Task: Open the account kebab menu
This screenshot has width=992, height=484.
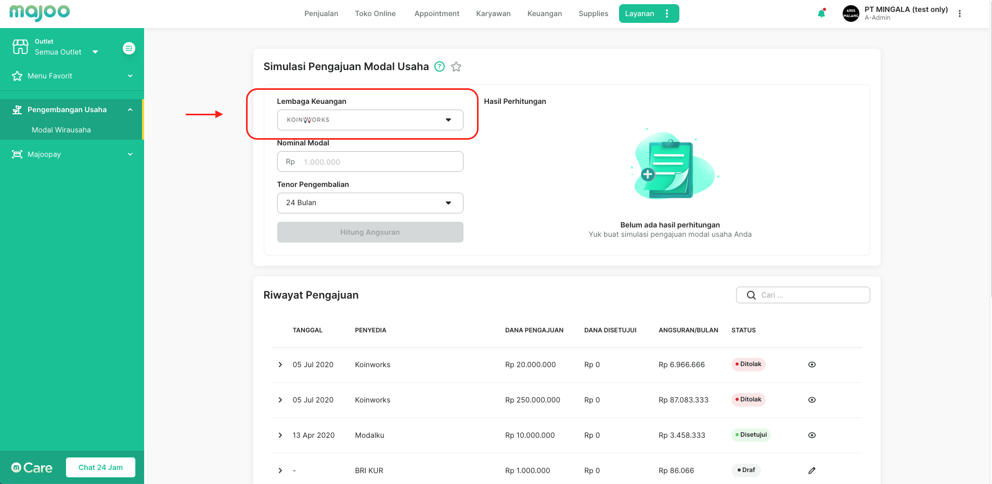Action: [x=960, y=14]
